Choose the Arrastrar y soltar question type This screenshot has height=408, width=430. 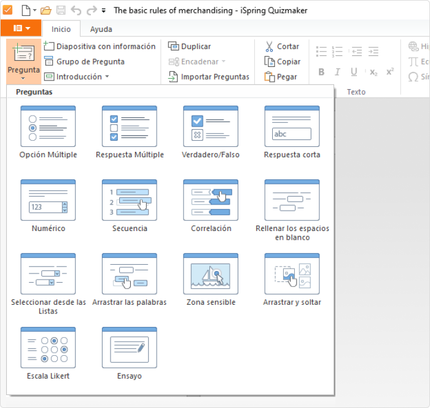[x=292, y=280]
